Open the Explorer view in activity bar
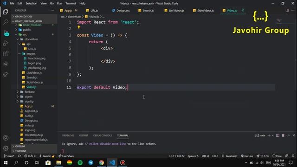Viewport: 297px width, 167px height. (6, 12)
